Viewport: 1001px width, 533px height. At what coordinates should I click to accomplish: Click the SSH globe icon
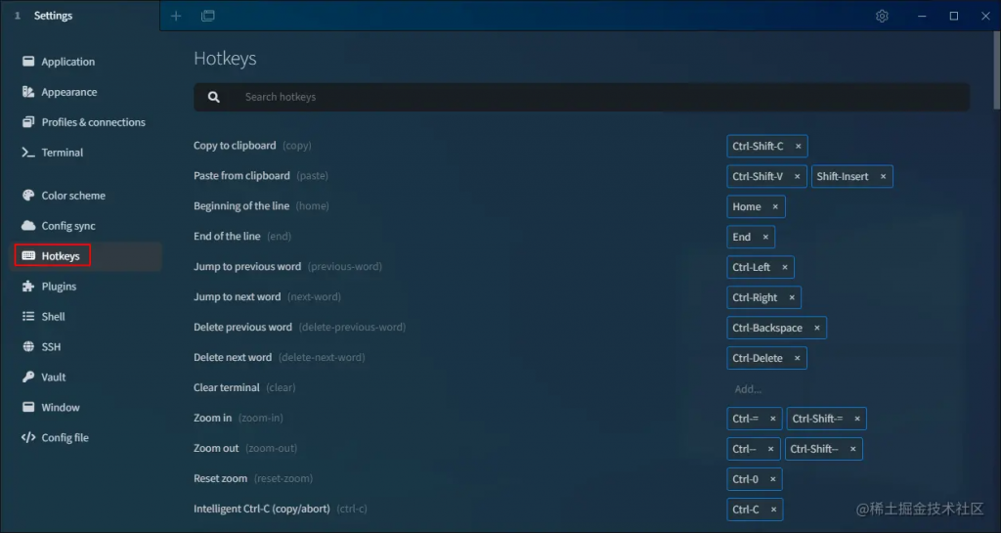tap(28, 346)
